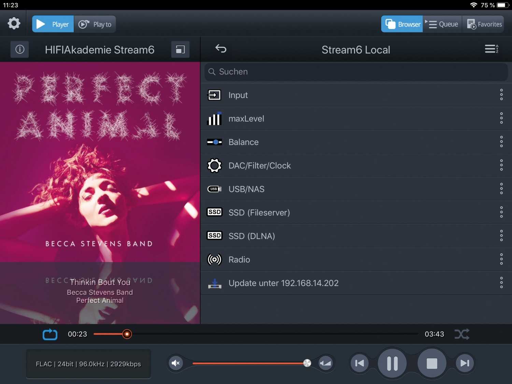Mute the volume
The image size is (512, 384).
click(x=176, y=363)
